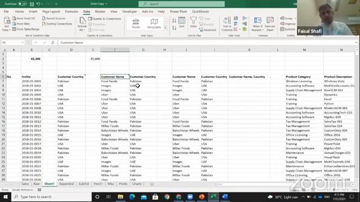Click Sort Z to A icon
Image resolution: width=360 pixels, height=202 pixels.
pos(174,27)
